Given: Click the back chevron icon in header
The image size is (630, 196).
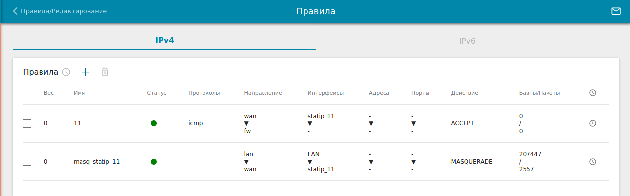Looking at the screenshot, I should [x=15, y=11].
